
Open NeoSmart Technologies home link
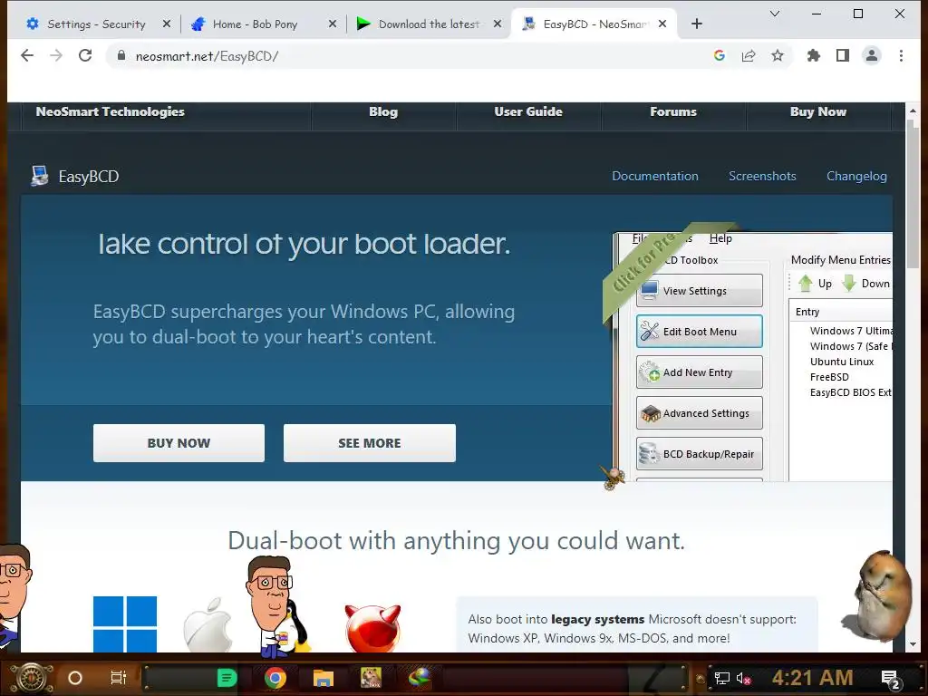pos(110,111)
